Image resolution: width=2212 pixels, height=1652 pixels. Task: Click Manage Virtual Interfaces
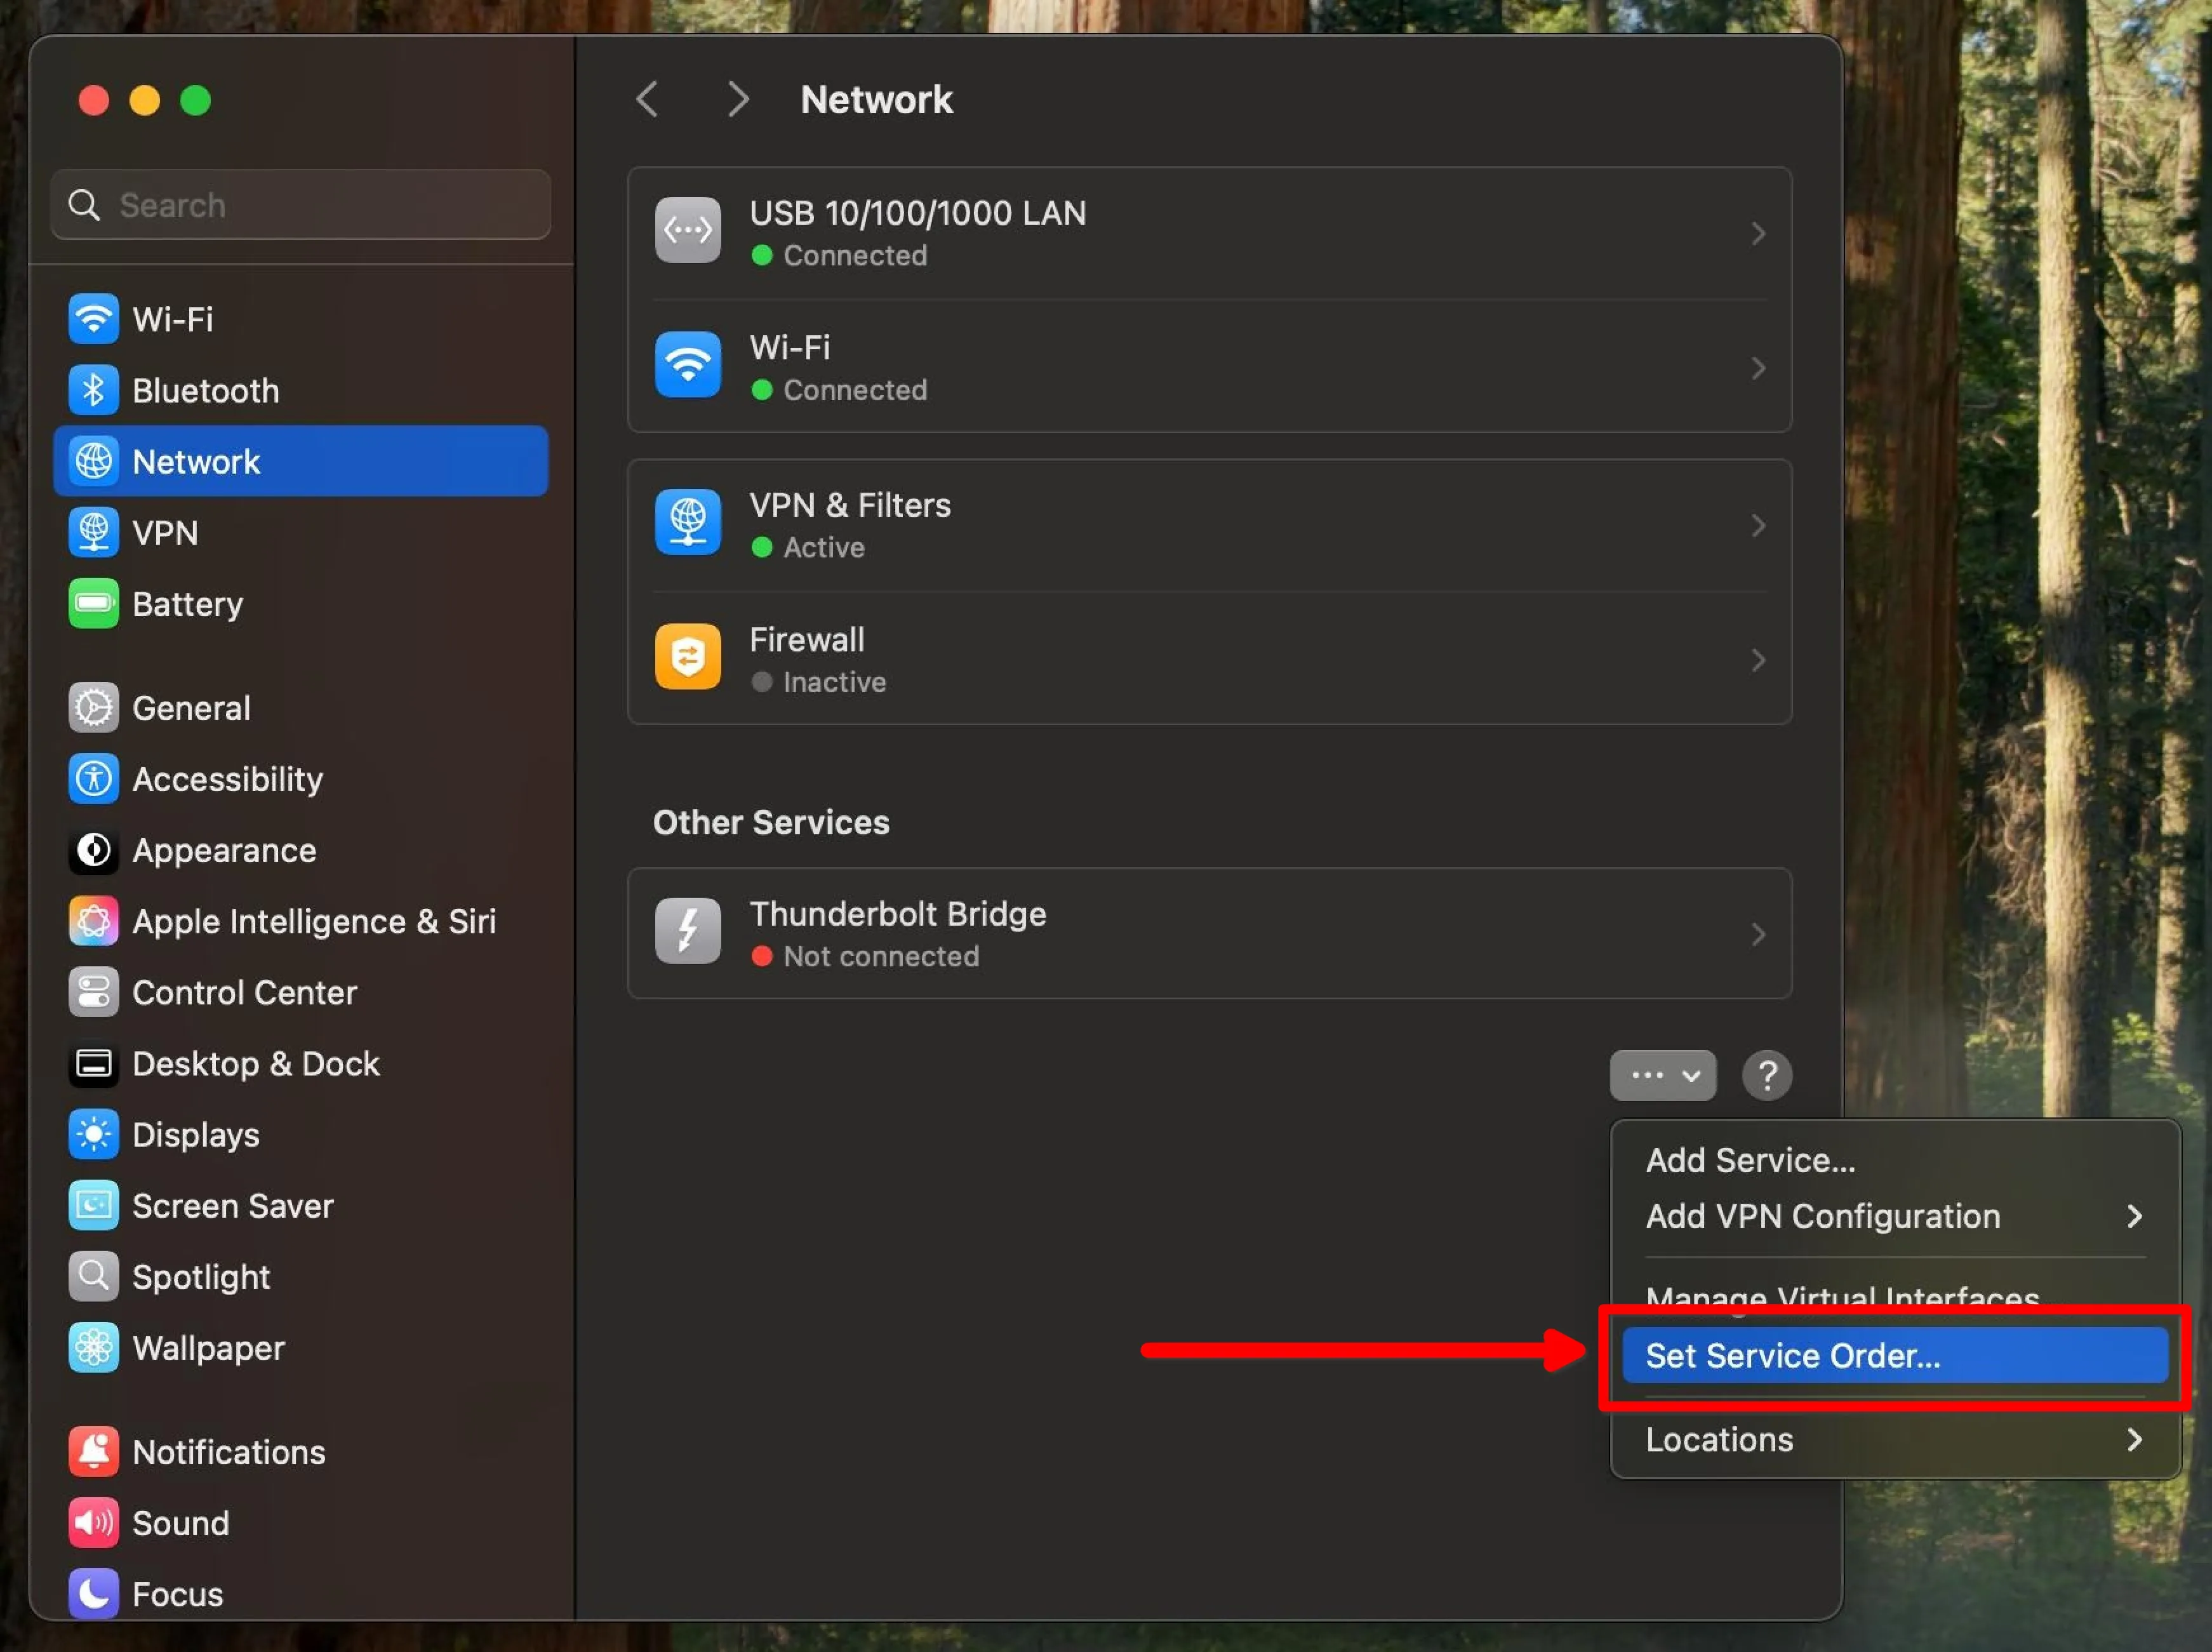pyautogui.click(x=1843, y=1297)
